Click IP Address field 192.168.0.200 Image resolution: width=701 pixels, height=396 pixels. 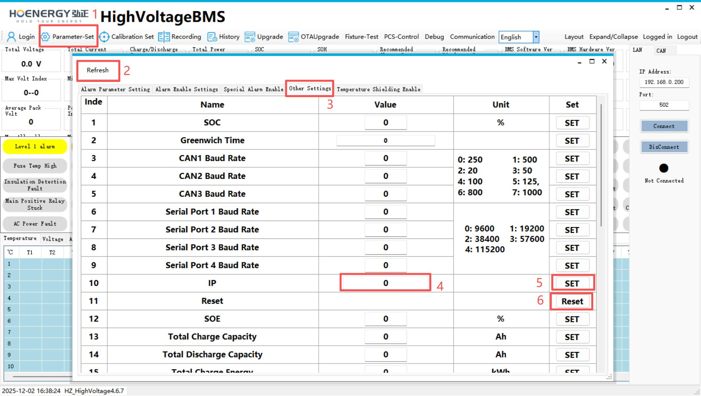[x=664, y=82]
